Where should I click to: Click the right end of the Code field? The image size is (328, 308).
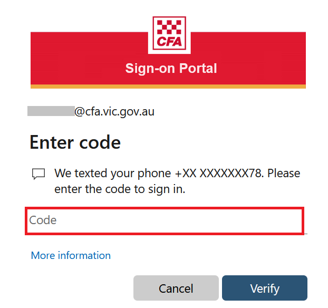tap(293, 221)
